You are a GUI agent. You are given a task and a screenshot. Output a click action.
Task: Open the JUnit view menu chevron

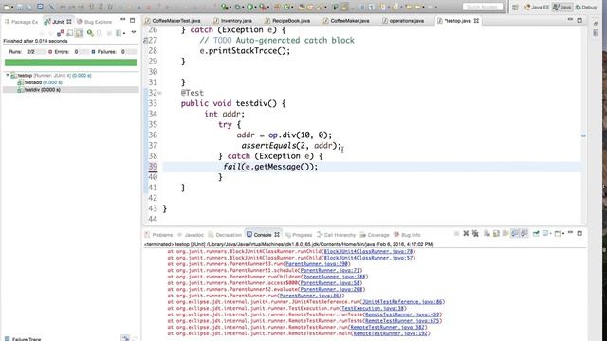pos(134,32)
